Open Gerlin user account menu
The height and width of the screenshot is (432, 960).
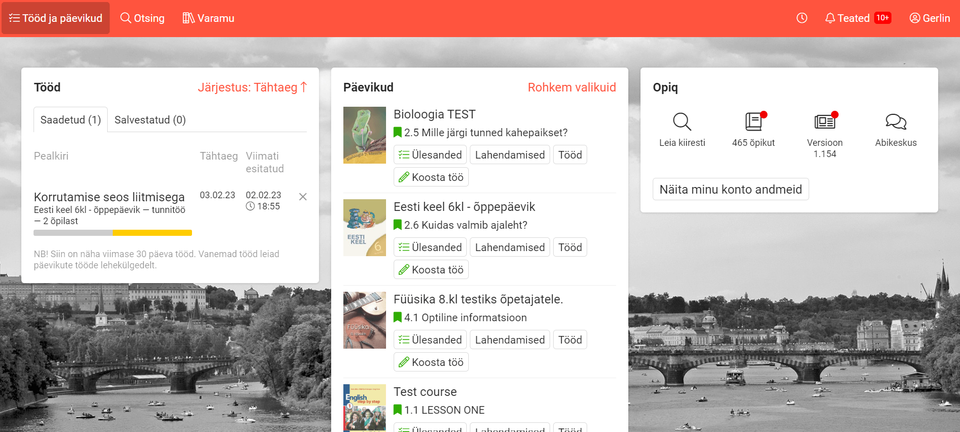(x=930, y=18)
